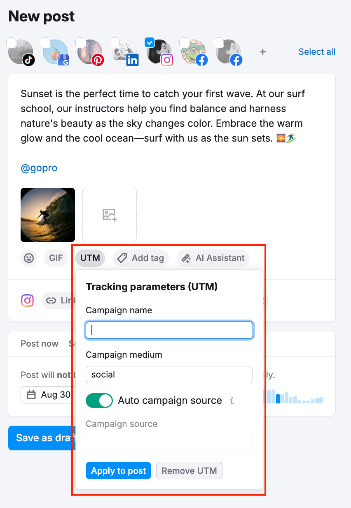Select the Google Business profile icon
This screenshot has height=508, width=351.
pyautogui.click(x=55, y=52)
